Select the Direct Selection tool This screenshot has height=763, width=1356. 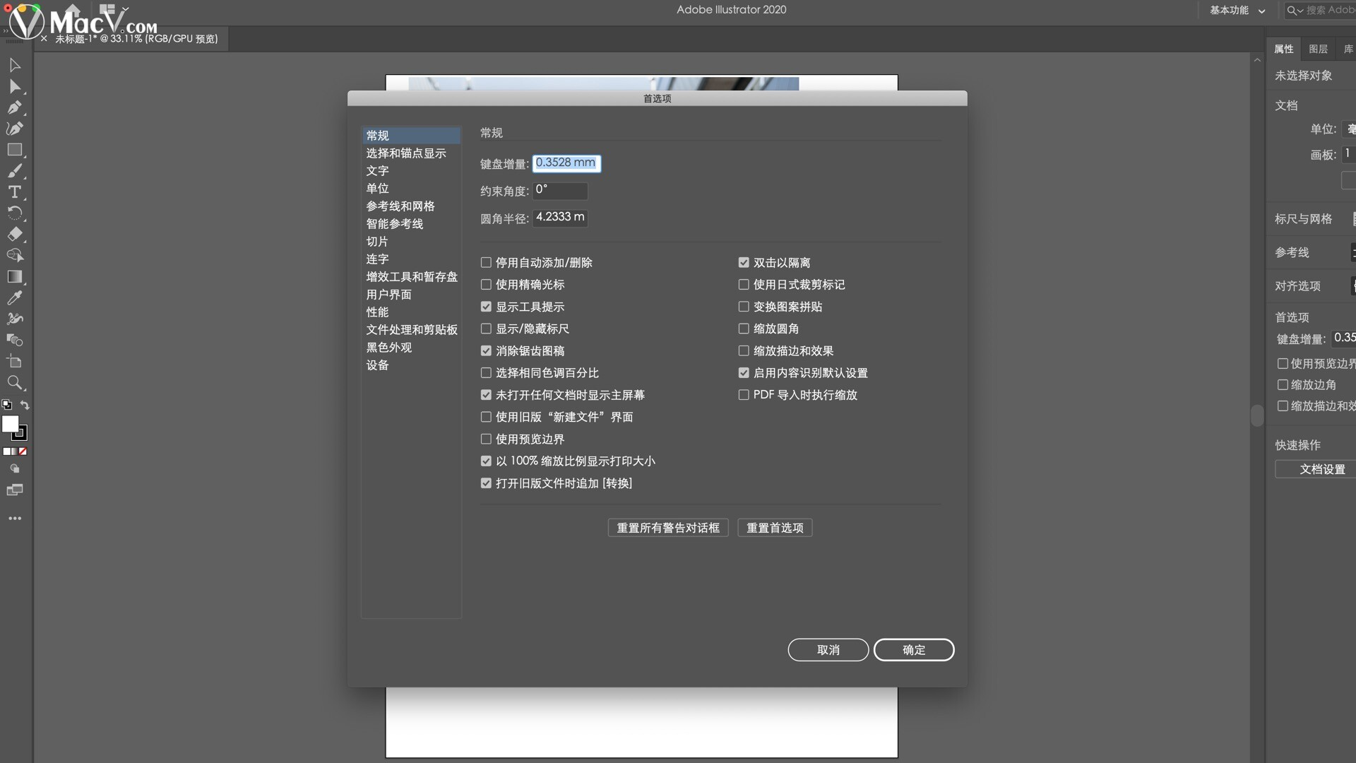(x=15, y=87)
